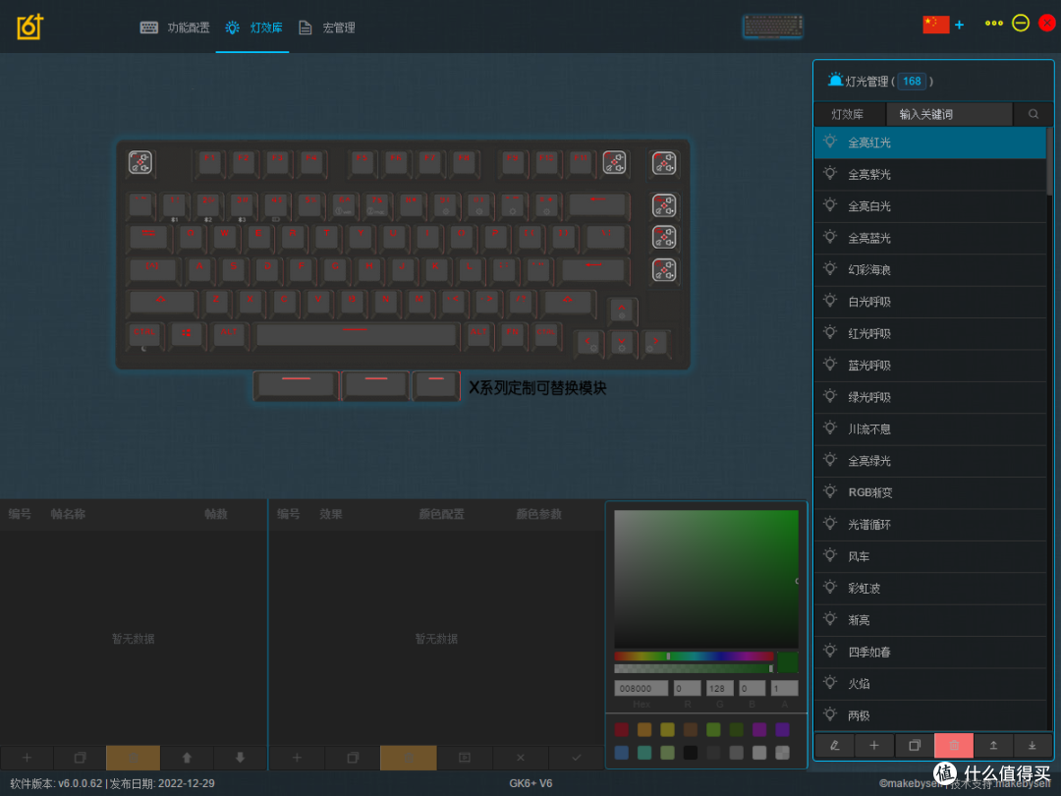The width and height of the screenshot is (1061, 796).
Task: Select the 蓝光呼吸 light effect
Action: [x=929, y=366]
